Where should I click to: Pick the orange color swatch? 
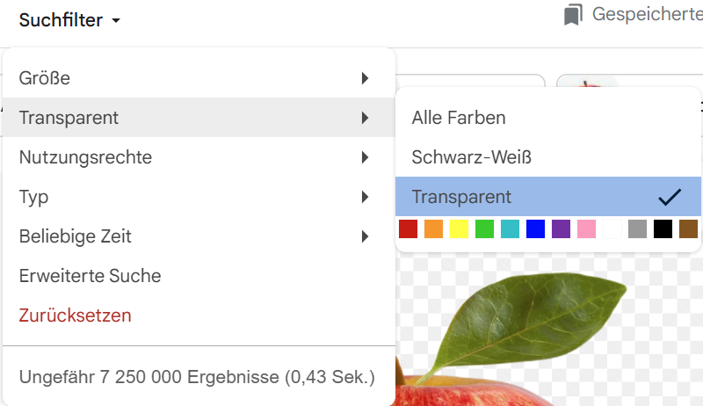pos(433,229)
